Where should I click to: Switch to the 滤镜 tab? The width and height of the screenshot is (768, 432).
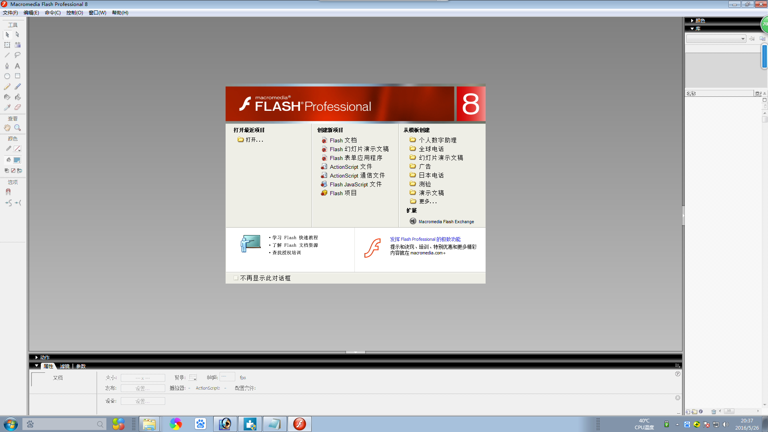[64, 366]
